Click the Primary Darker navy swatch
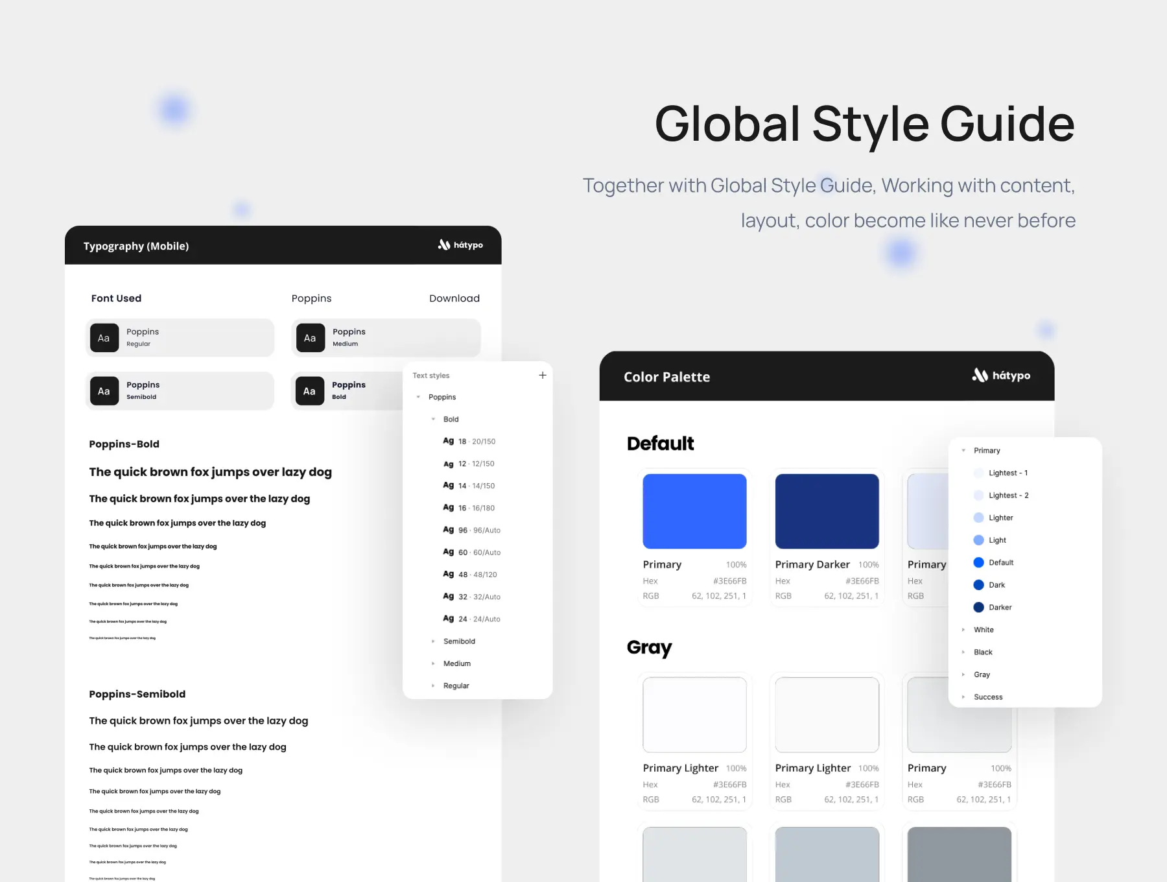This screenshot has width=1167, height=882. point(827,511)
